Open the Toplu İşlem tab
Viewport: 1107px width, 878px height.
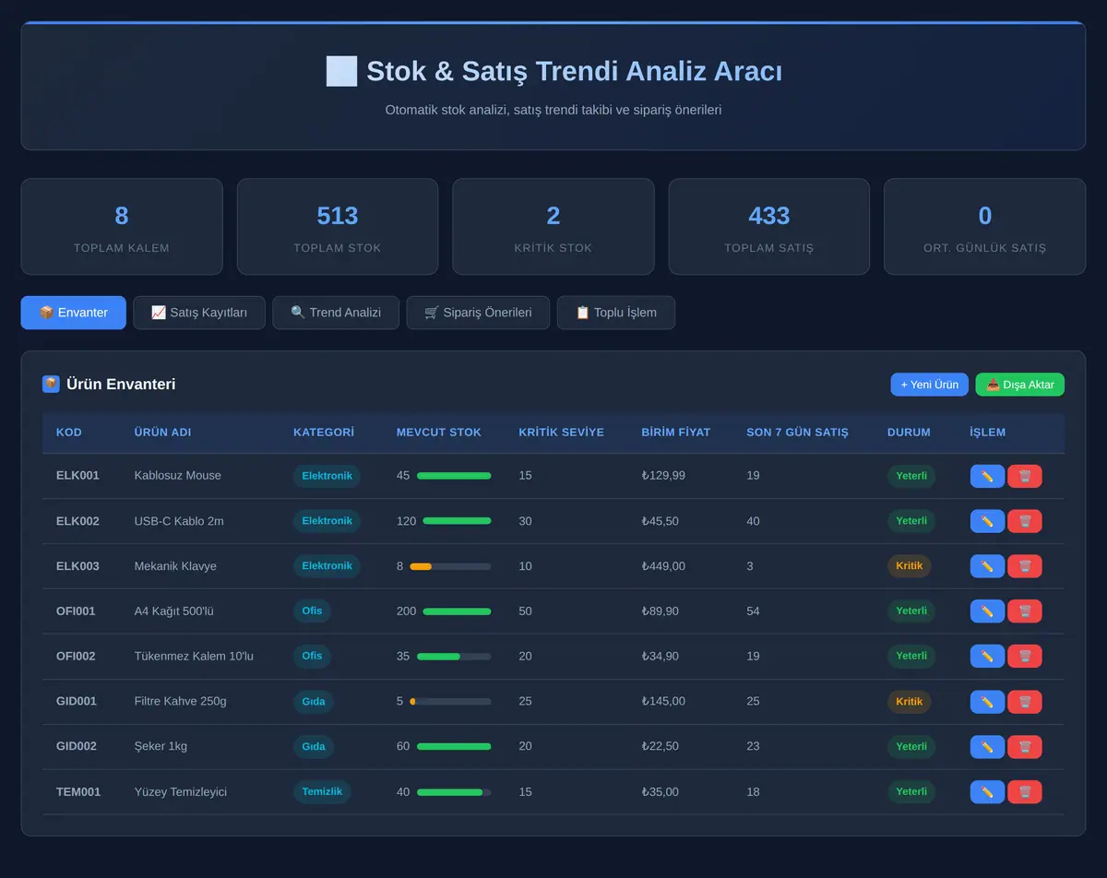click(616, 313)
